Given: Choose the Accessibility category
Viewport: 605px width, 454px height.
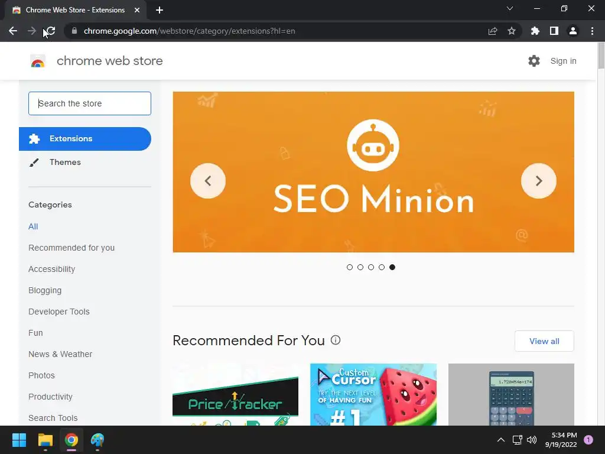Looking at the screenshot, I should [x=52, y=269].
